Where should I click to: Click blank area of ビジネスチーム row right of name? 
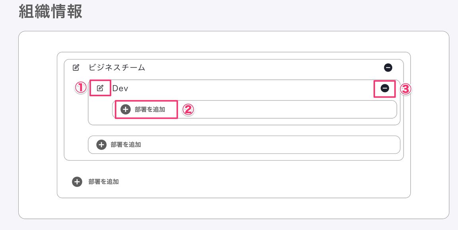263,68
